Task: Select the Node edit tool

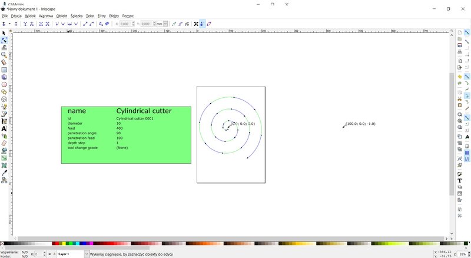Action: (4, 40)
